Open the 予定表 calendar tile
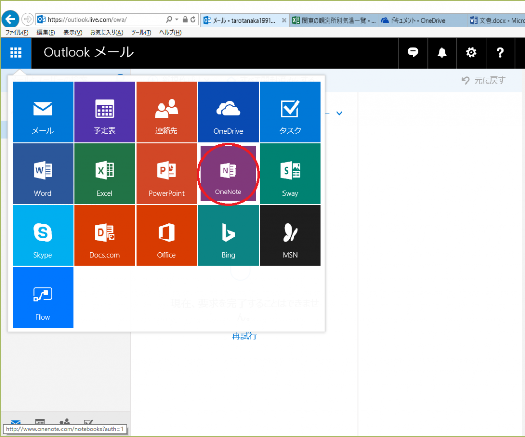 105,112
